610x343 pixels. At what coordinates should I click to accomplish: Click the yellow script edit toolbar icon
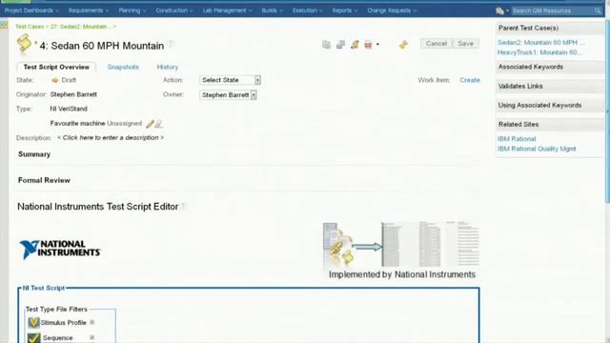click(x=355, y=45)
